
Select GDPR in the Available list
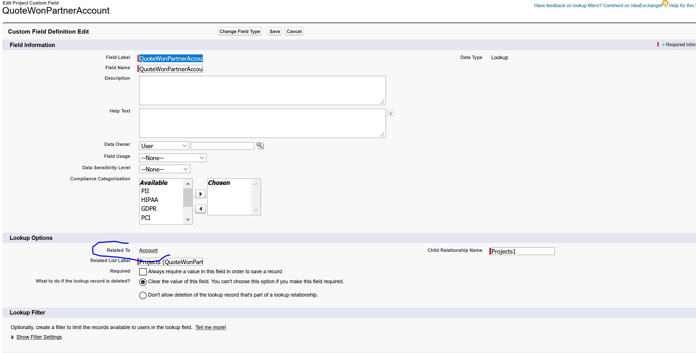[x=149, y=209]
